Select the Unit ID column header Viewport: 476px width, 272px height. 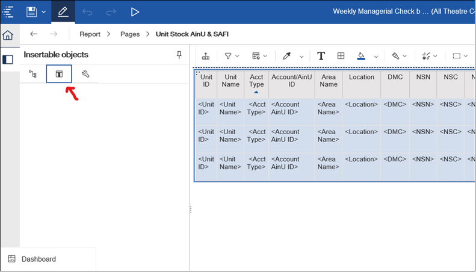click(x=206, y=84)
